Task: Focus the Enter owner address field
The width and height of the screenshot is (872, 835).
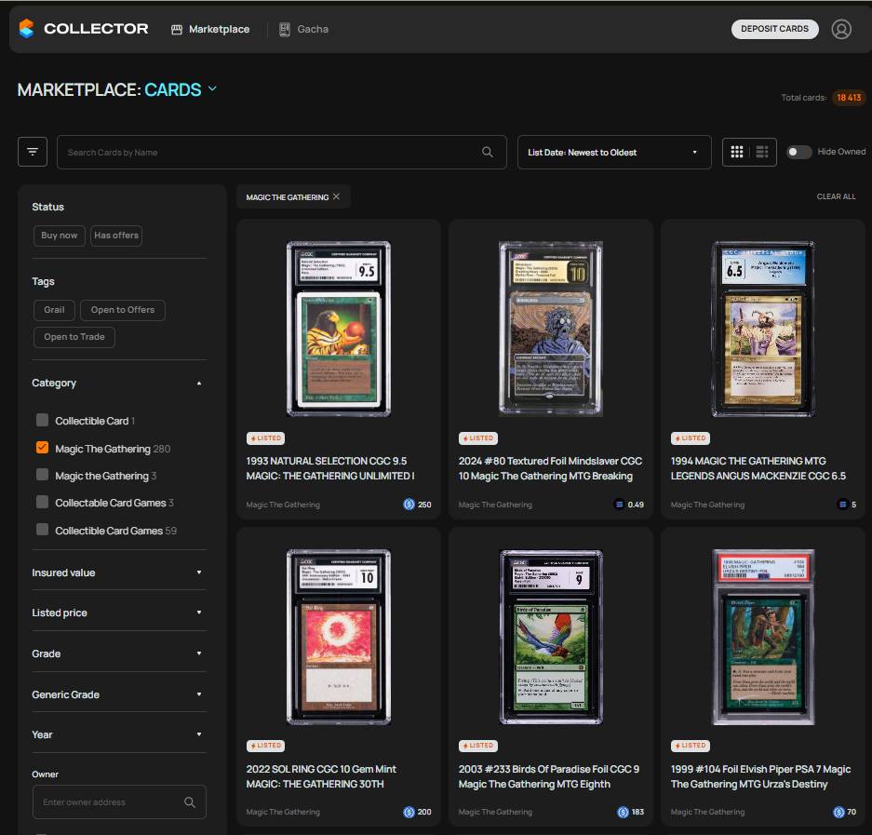Action: coord(119,801)
